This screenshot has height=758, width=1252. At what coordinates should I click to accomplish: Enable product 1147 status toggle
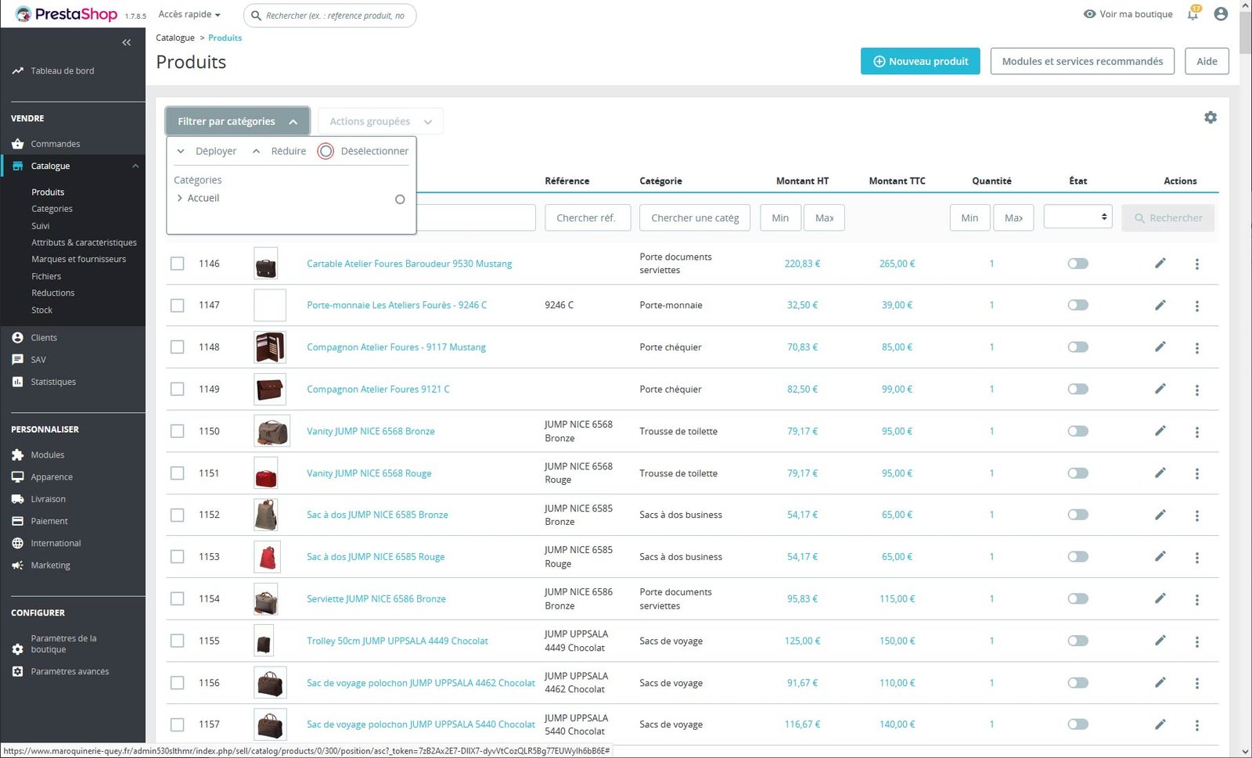pos(1078,305)
